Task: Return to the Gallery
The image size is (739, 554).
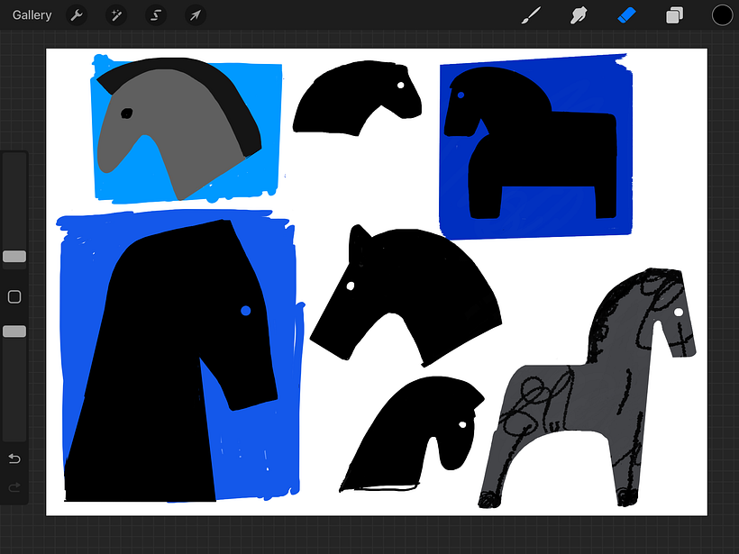Action: point(32,15)
